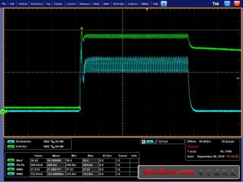Click green badge beside voltage RMS row
The height and width of the screenshot is (182, 243).
click(x=11, y=170)
